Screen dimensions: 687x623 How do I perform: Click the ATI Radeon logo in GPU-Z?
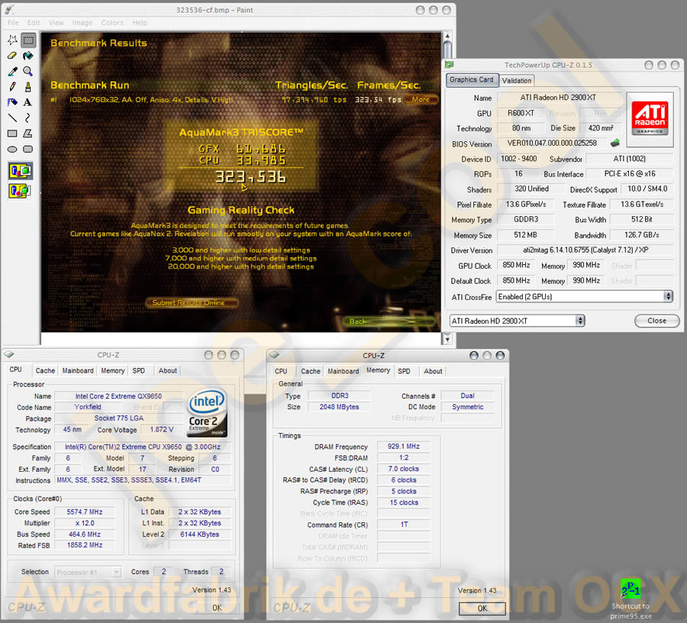coord(650,119)
